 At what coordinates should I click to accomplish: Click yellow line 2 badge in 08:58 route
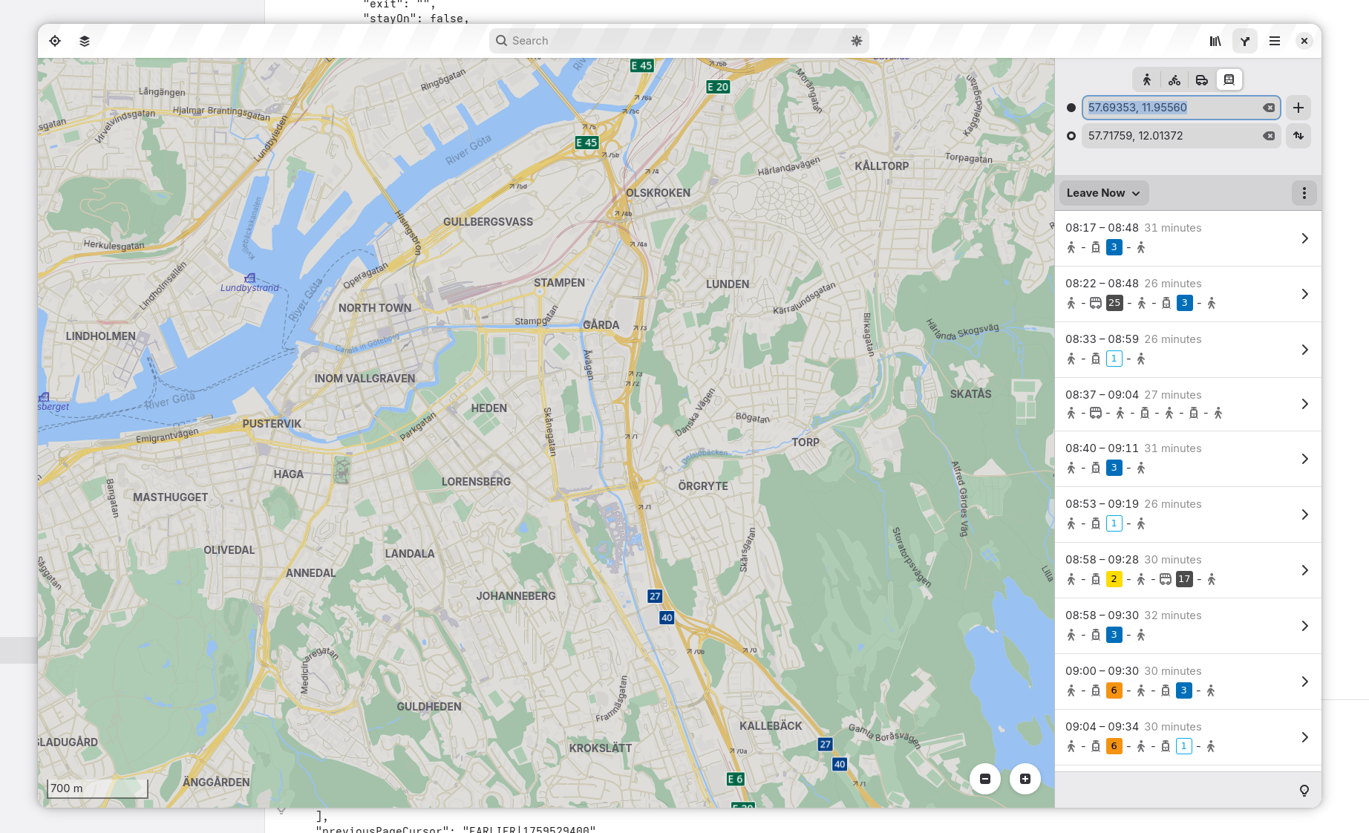(1114, 579)
